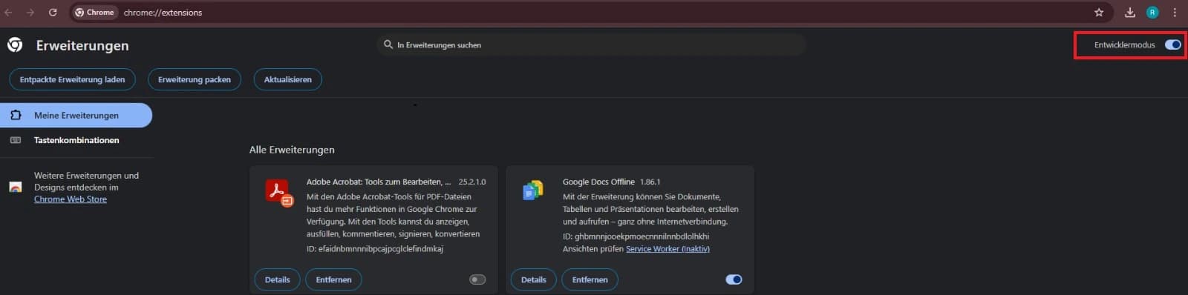The image size is (1188, 295).
Task: Click Adobe Acrobat ID efaidnbmnnnibpcajpcglclefindmkaj
Action: [375, 249]
